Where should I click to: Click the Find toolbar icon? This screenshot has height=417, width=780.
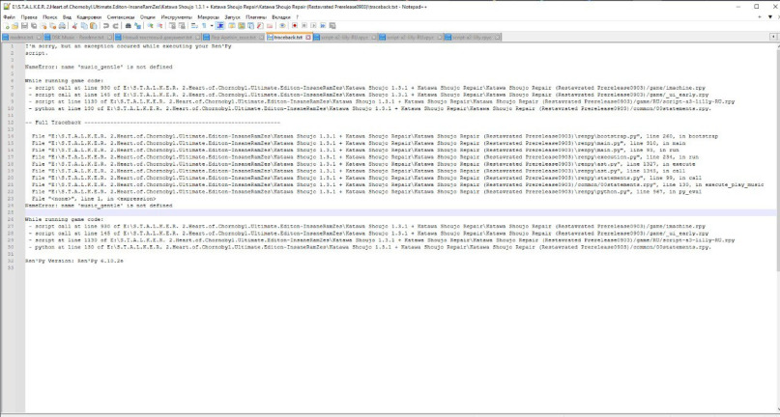coord(129,26)
